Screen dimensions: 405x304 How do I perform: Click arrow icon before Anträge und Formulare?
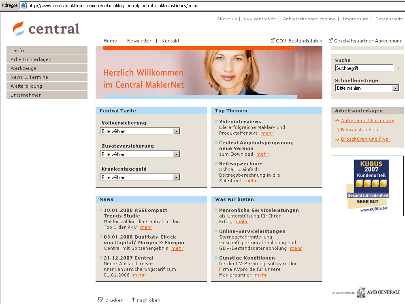[337, 121]
